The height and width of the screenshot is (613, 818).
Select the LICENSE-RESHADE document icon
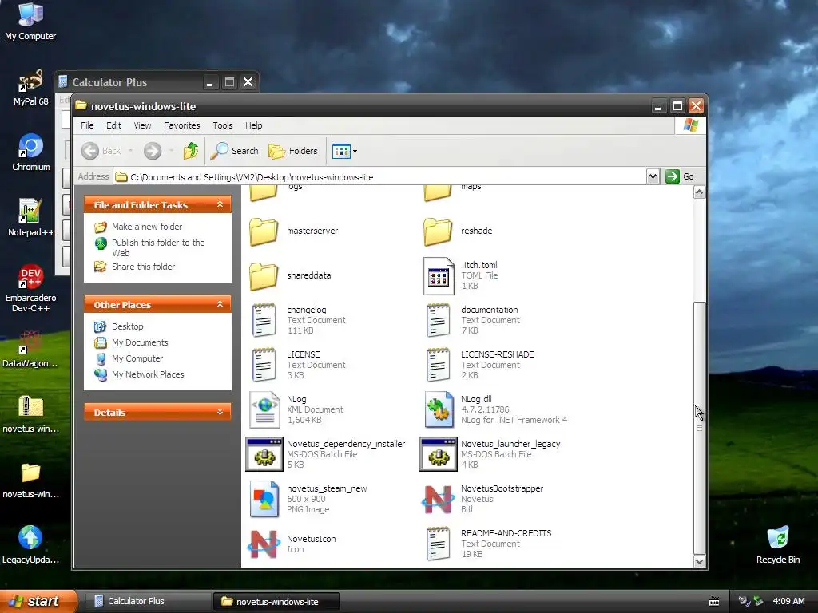click(439, 365)
